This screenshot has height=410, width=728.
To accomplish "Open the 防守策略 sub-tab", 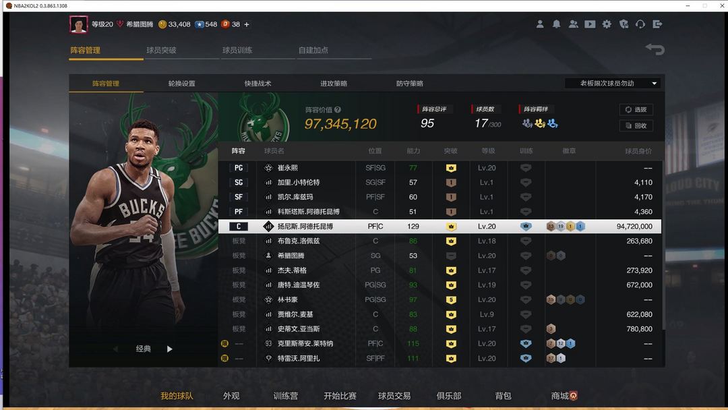I will point(410,84).
